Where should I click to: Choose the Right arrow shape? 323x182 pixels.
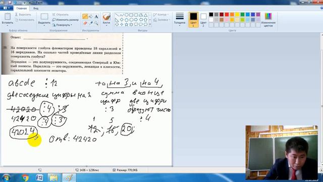(136, 20)
